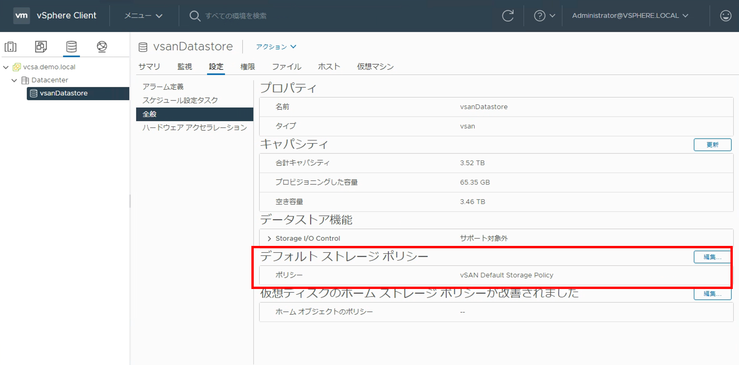This screenshot has width=739, height=365.
Task: Click the 65.35 GB provisioned value
Action: [x=475, y=182]
